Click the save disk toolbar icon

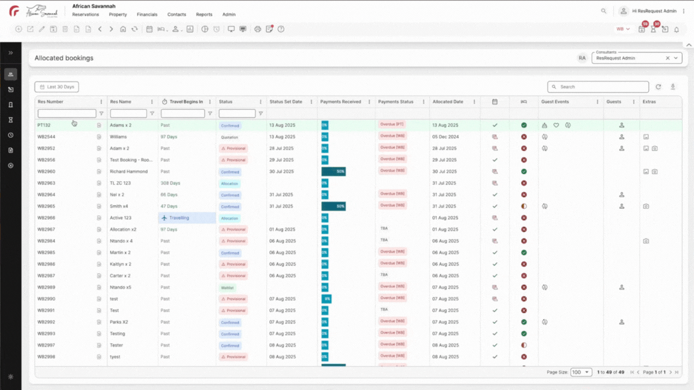tap(53, 29)
